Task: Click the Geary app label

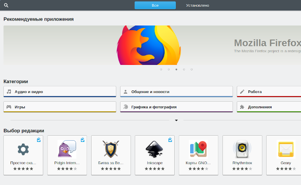Action: 286,163
